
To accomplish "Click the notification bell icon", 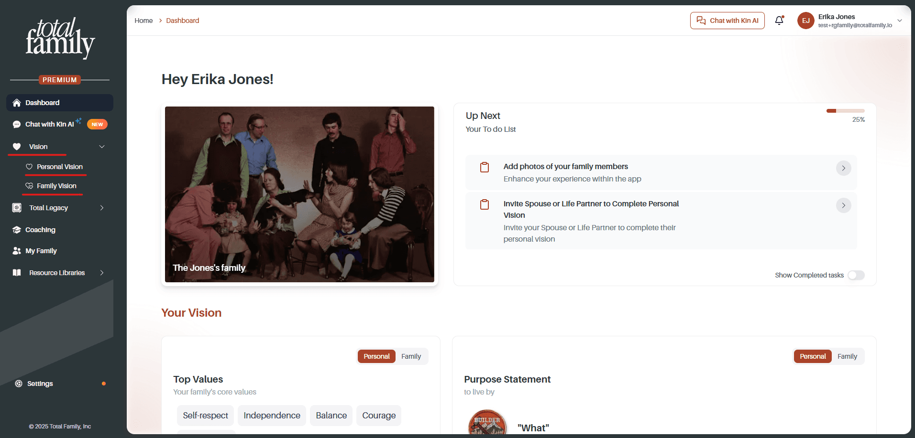I will click(779, 21).
